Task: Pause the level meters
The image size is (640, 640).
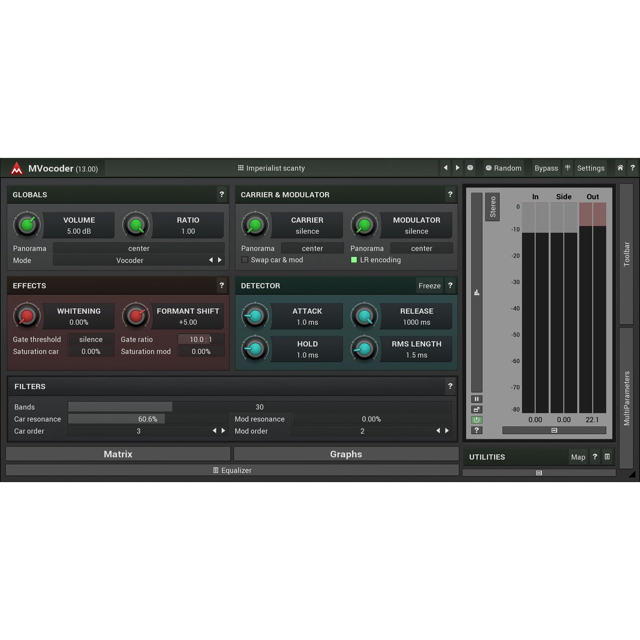Action: (x=477, y=399)
